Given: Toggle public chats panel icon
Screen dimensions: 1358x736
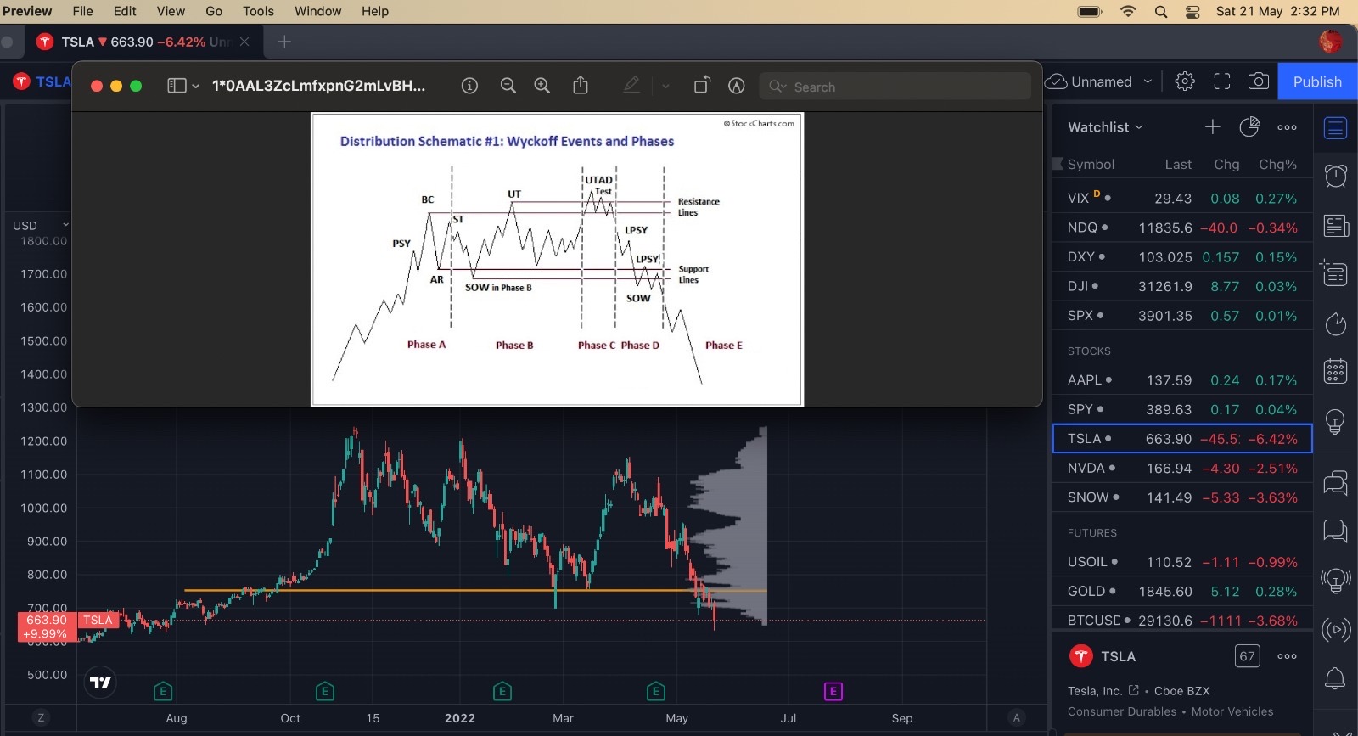Looking at the screenshot, I should click(x=1335, y=483).
